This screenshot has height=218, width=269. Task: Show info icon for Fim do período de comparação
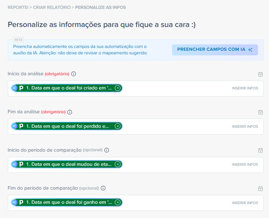coord(103,189)
